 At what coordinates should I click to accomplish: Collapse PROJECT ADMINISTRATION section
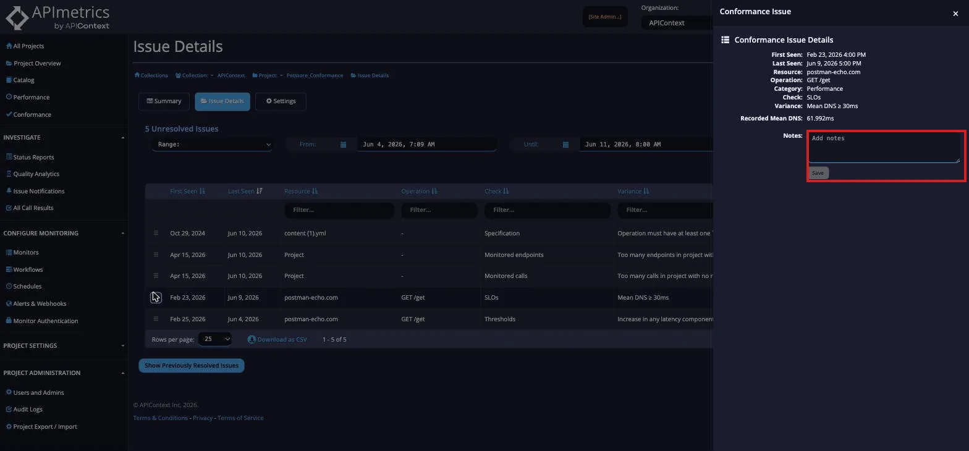(x=122, y=373)
